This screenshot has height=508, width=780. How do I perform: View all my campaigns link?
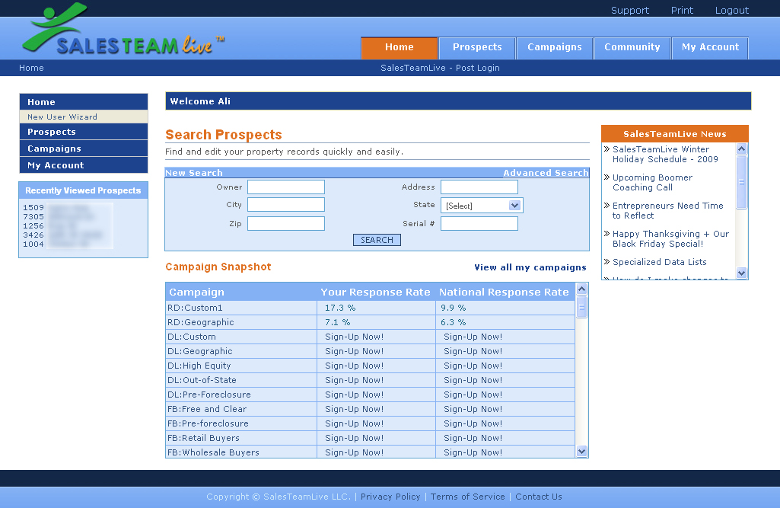tap(530, 267)
